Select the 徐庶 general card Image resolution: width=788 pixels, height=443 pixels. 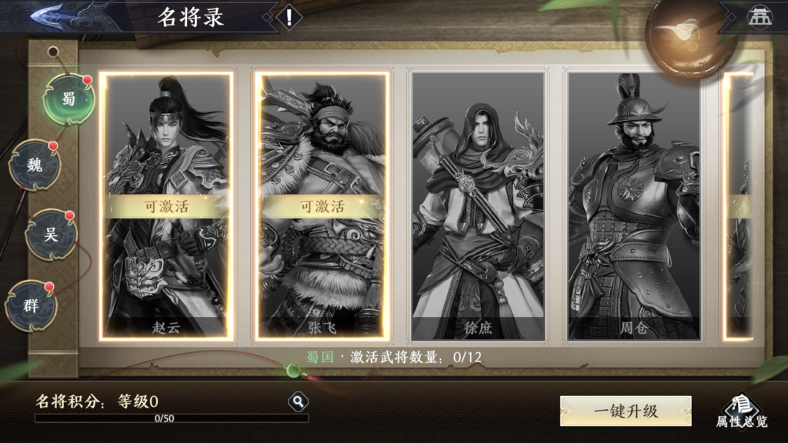click(x=477, y=206)
